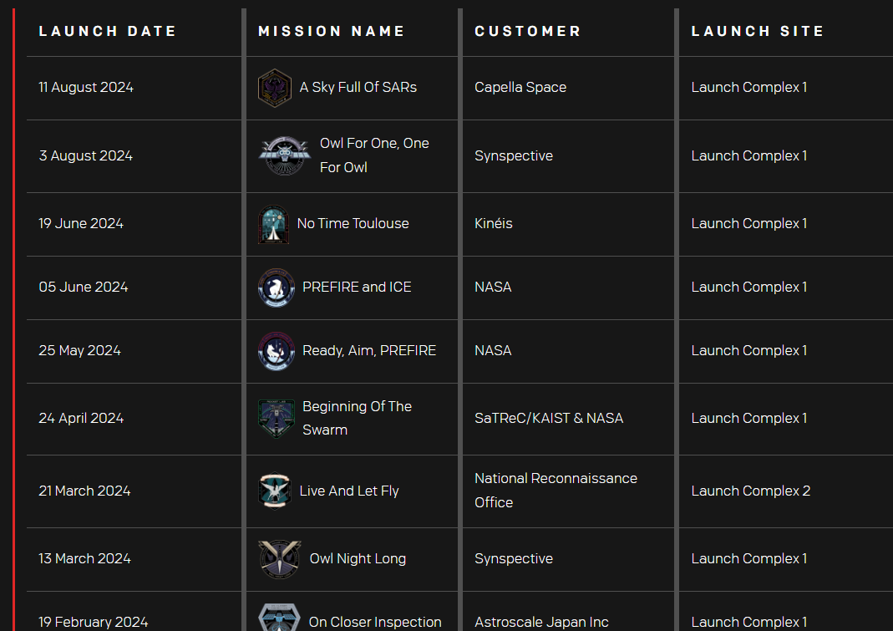
Task: Click the Owl Night Long mission name
Action: point(358,558)
